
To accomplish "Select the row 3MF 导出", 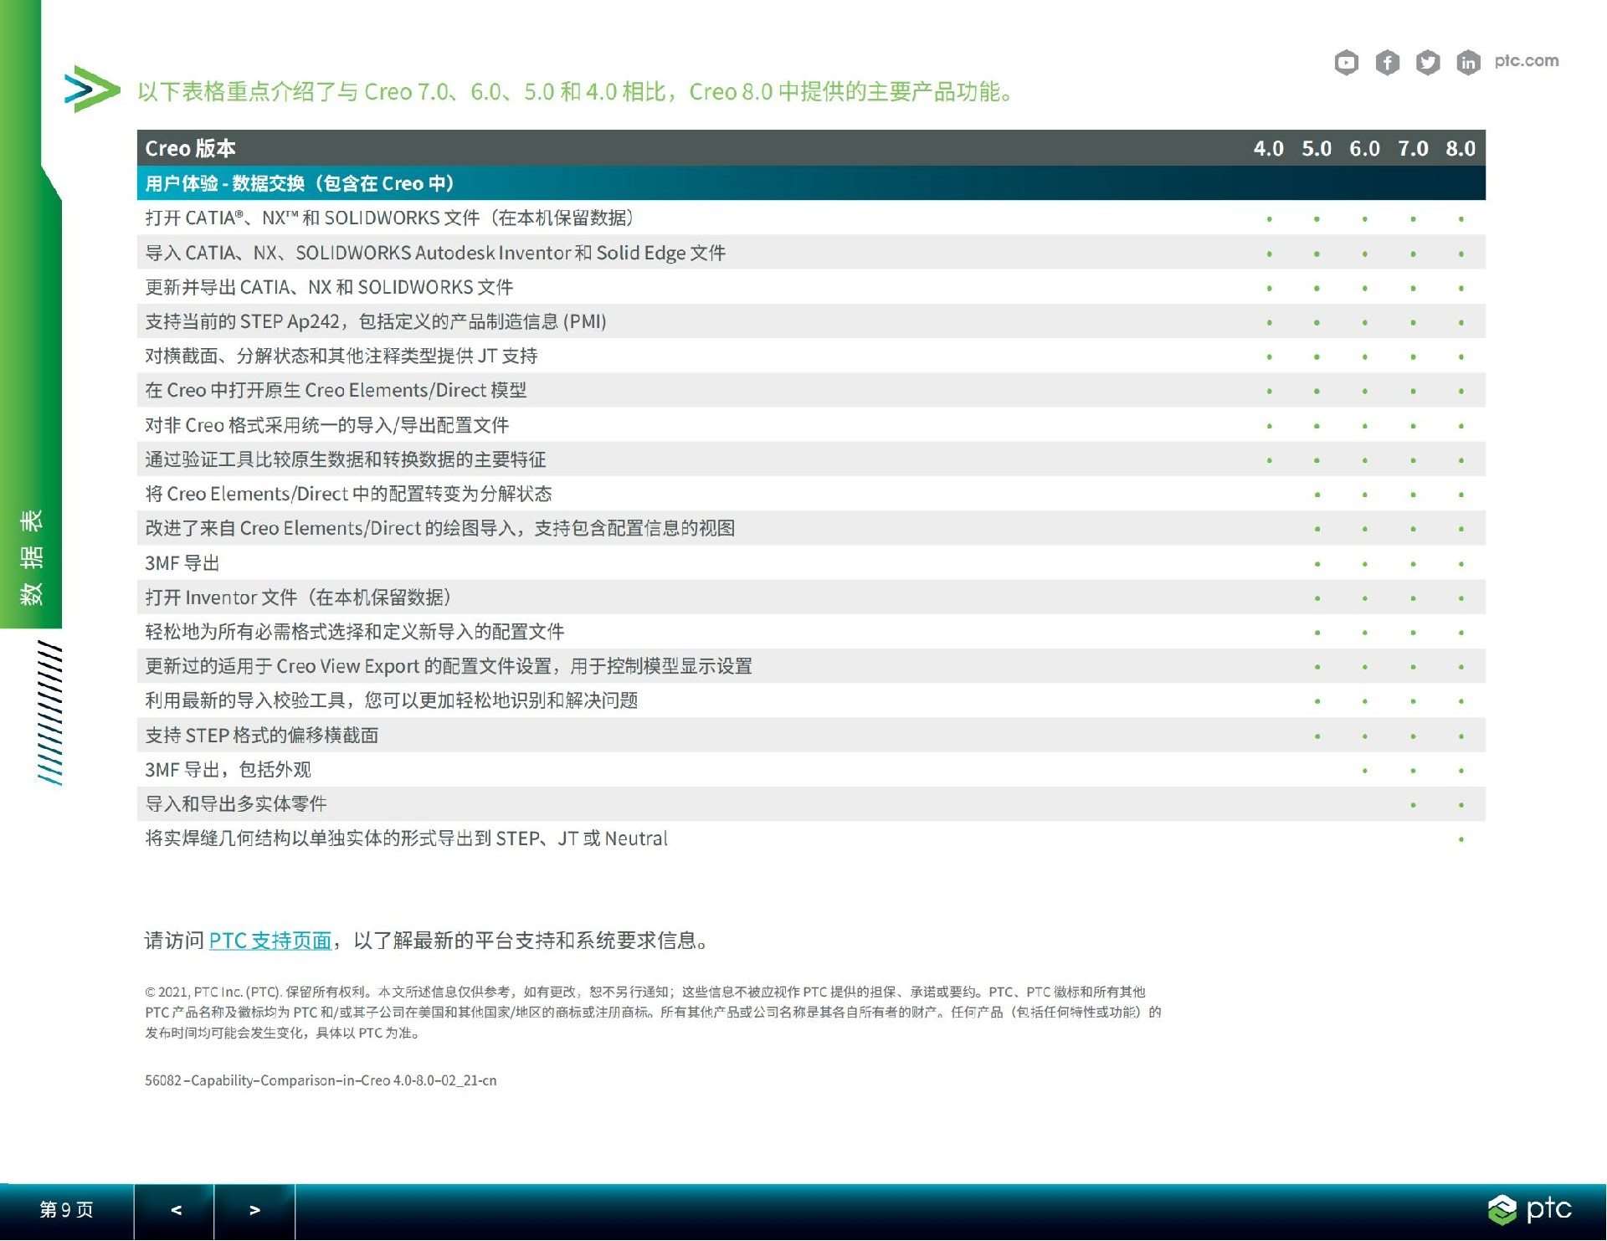I will tap(811, 563).
